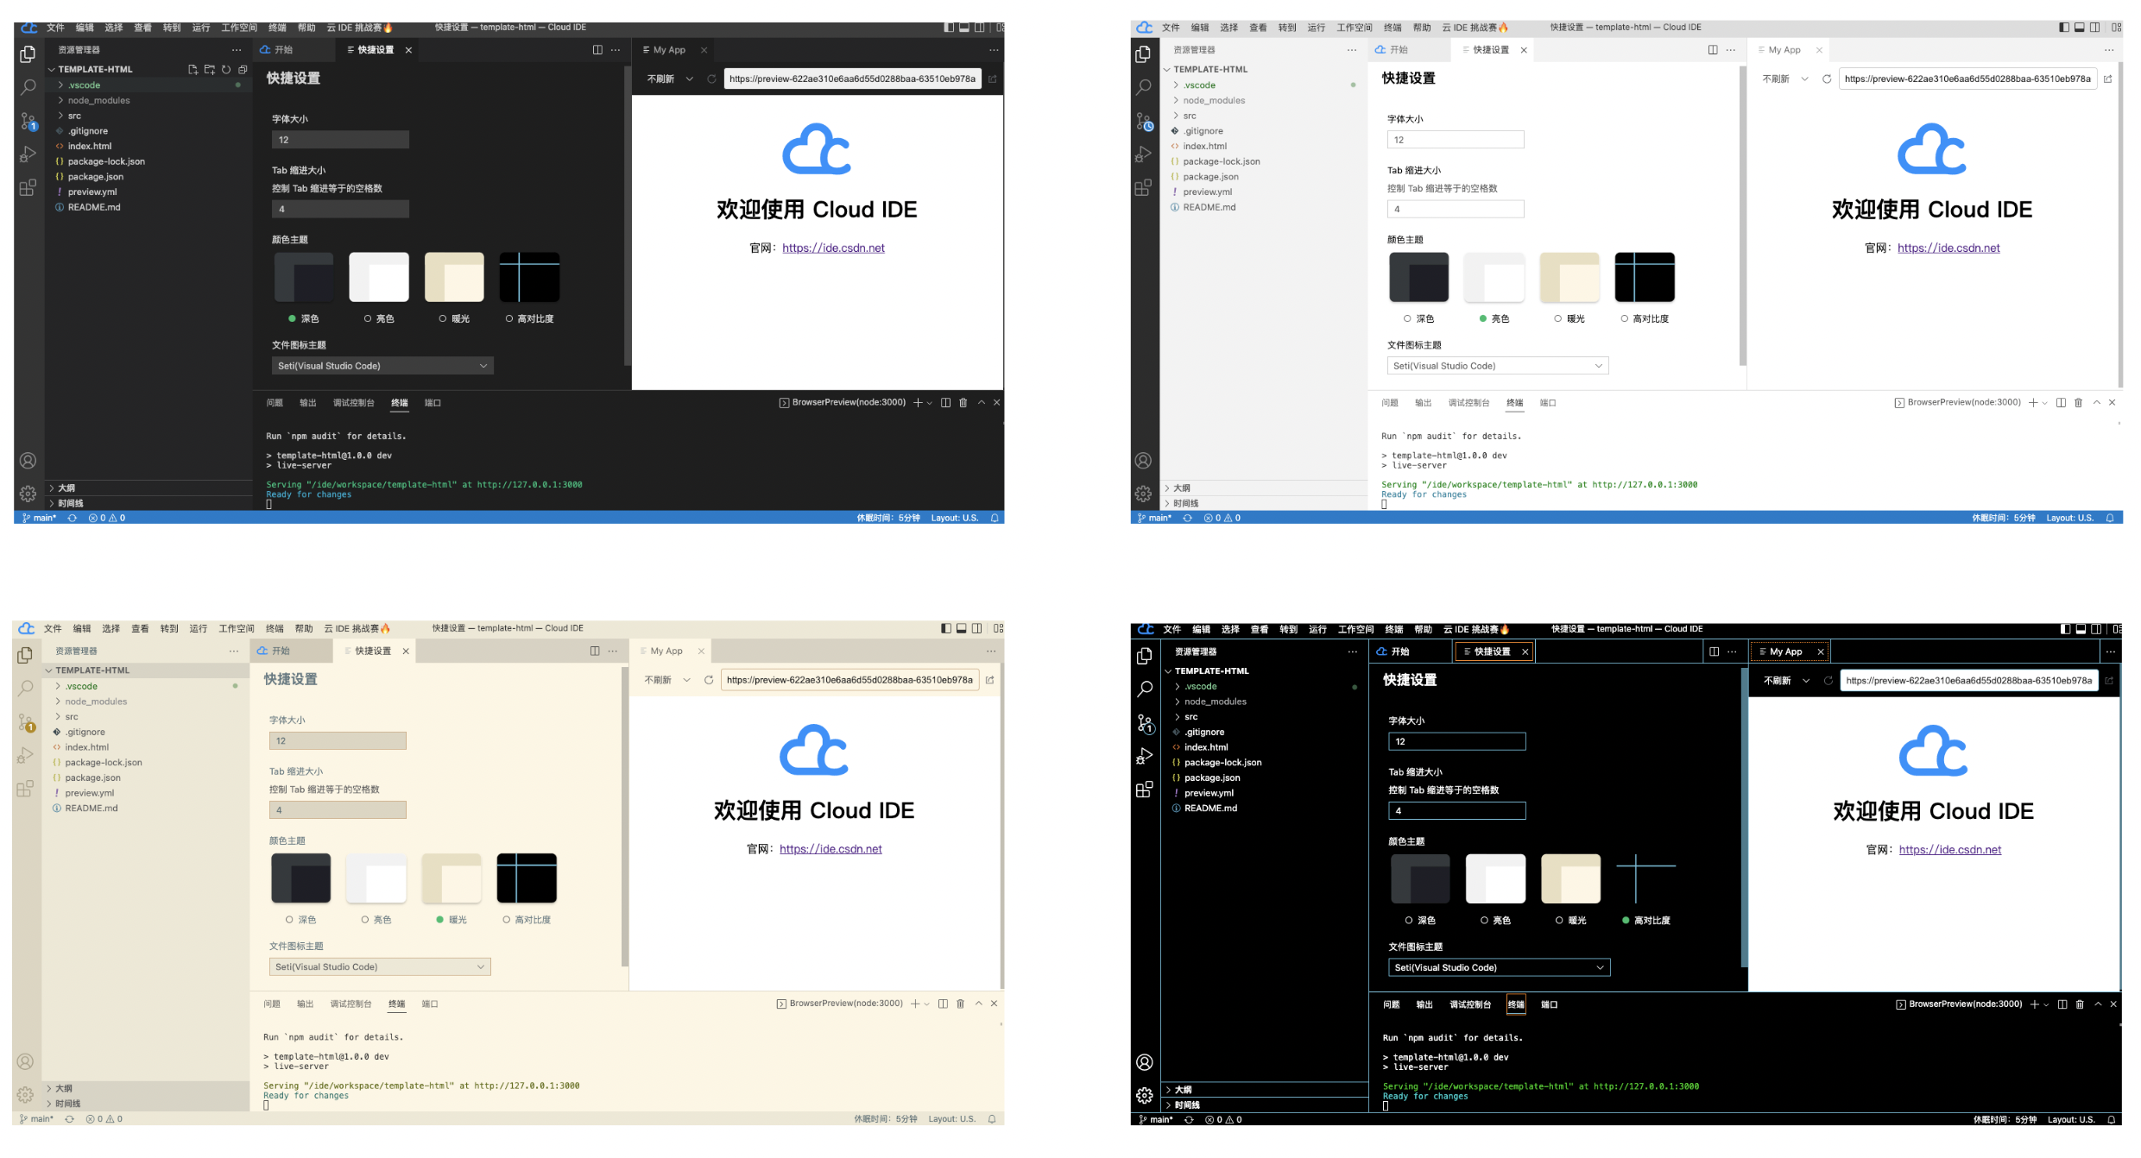
Task: Click New Folder icon in dark window explorer
Action: 209,70
